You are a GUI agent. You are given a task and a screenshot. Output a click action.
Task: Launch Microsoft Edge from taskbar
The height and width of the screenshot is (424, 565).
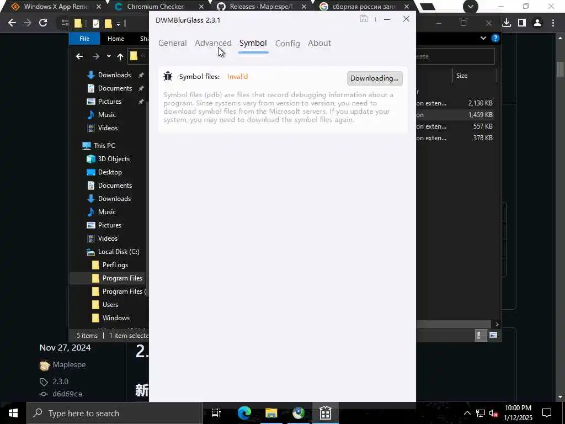[244, 413]
